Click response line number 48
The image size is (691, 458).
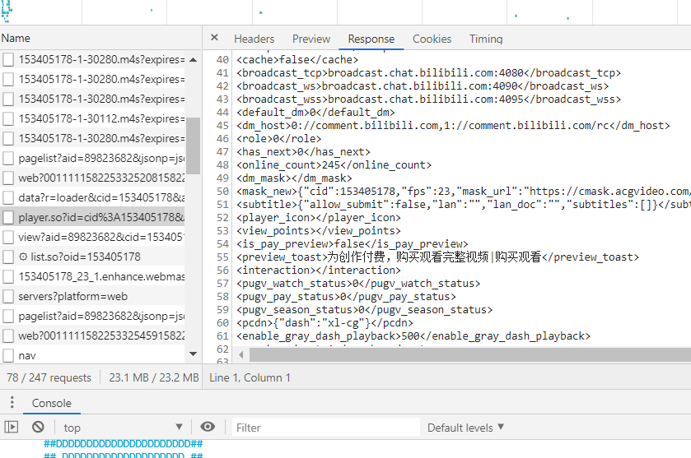coord(222,165)
